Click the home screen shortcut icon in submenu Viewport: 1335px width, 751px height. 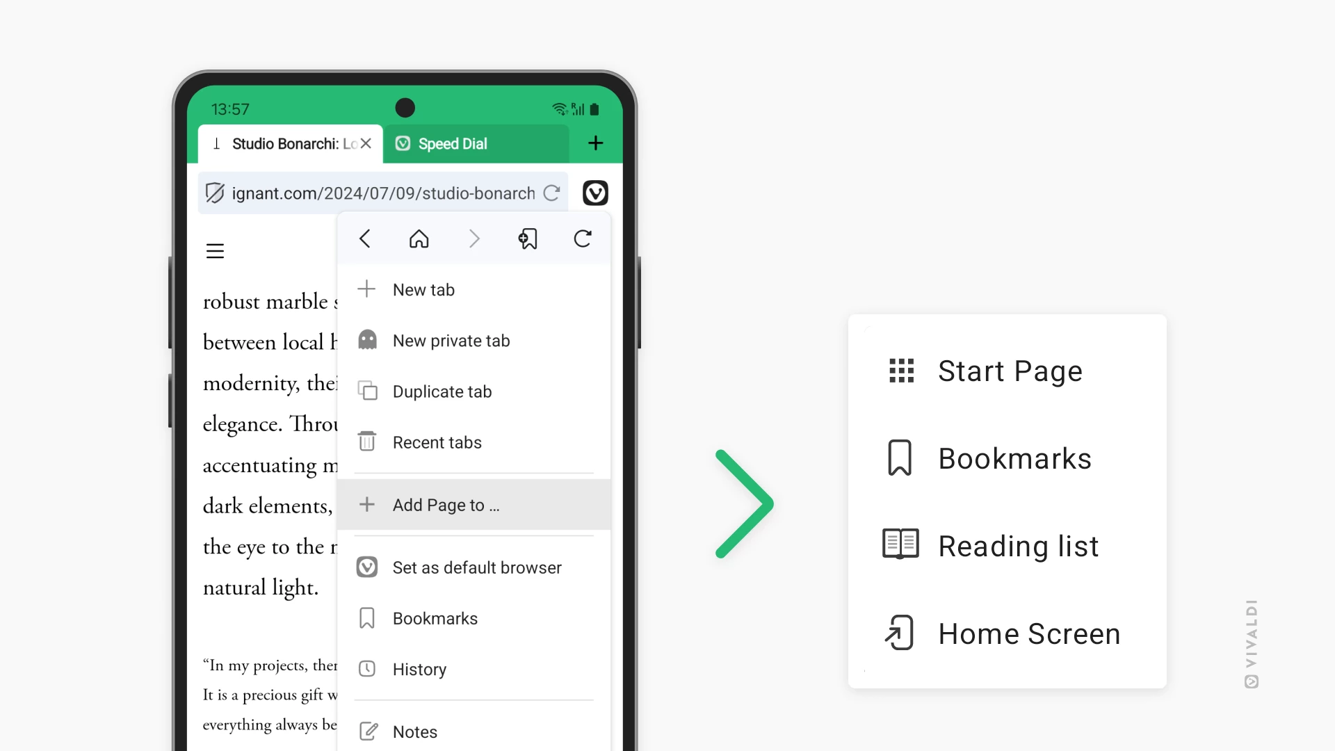point(900,633)
